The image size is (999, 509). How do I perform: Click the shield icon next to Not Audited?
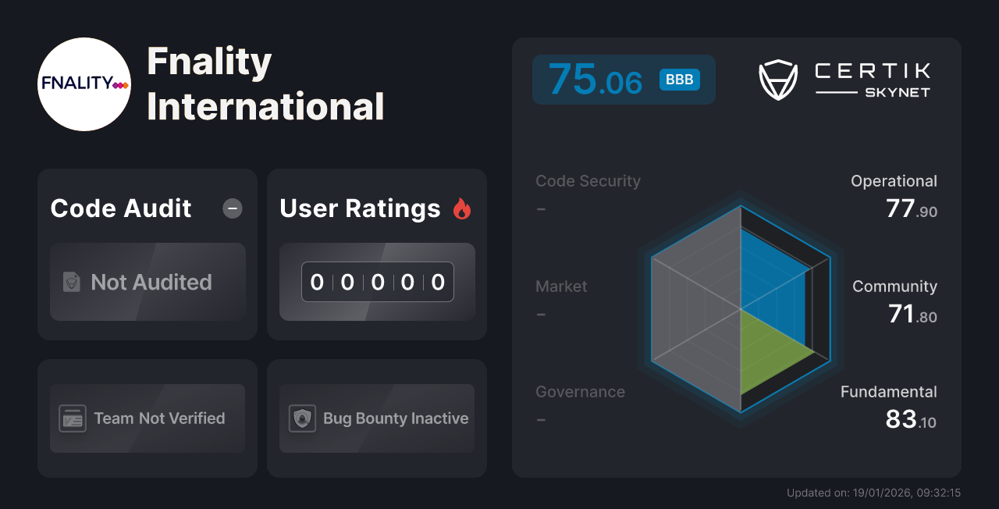pyautogui.click(x=73, y=282)
